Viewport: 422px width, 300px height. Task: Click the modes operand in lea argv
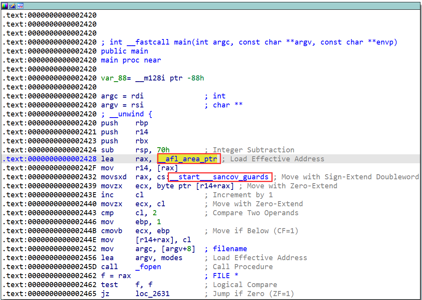point(172,258)
